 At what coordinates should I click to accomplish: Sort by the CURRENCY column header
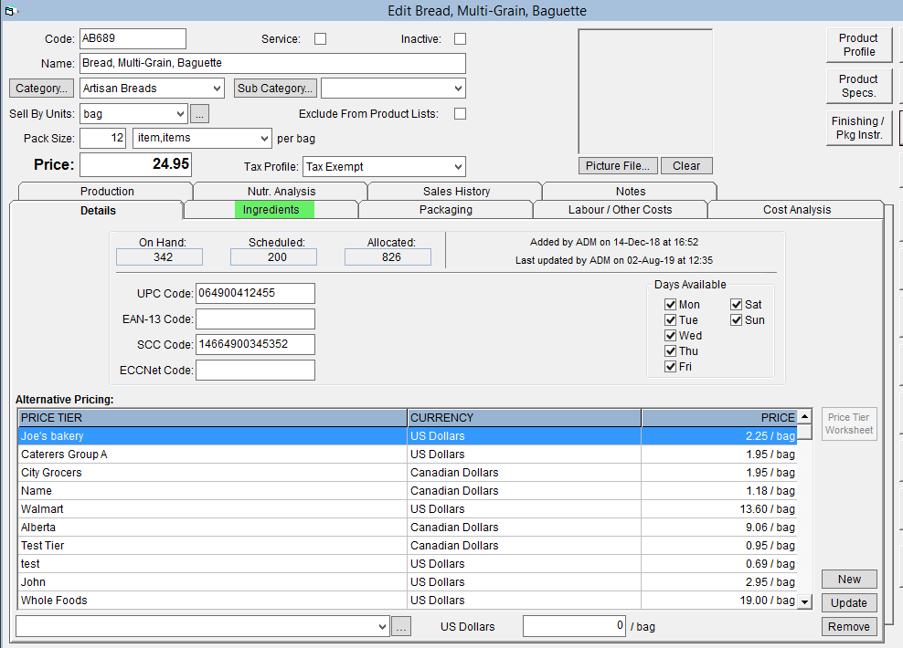click(x=524, y=417)
